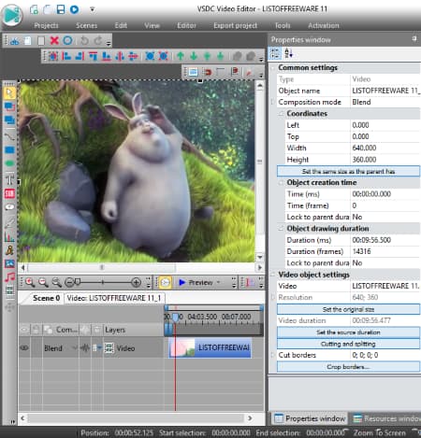The width and height of the screenshot is (421, 438).
Task: Switch to categorized view in Properties window
Action: (275, 53)
